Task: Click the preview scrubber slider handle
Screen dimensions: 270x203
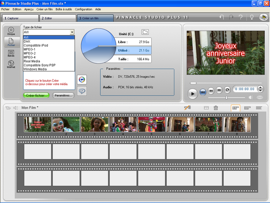Action: [193, 83]
